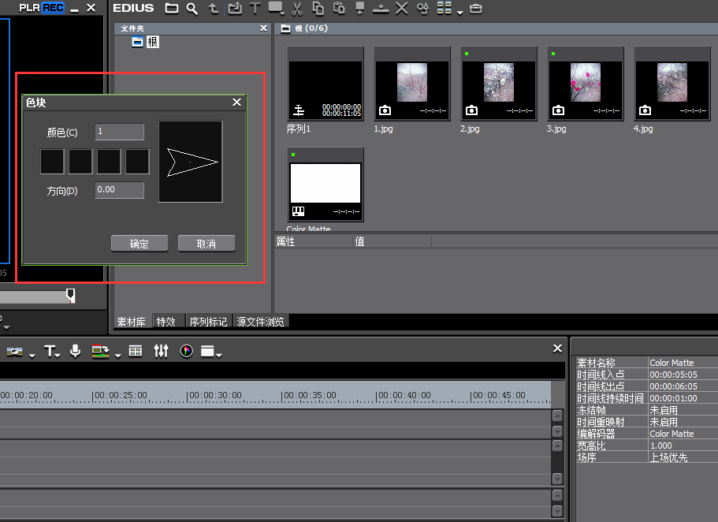Open the tools briefcase icon
Screen dimensions: 718x522
click(475, 9)
